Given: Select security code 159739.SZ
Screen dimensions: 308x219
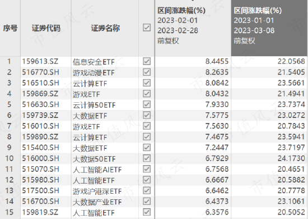Looking at the screenshot, I should click(40, 115).
